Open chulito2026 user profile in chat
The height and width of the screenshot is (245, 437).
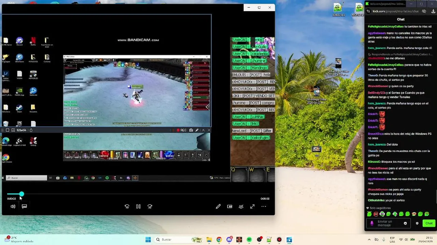[376, 58]
